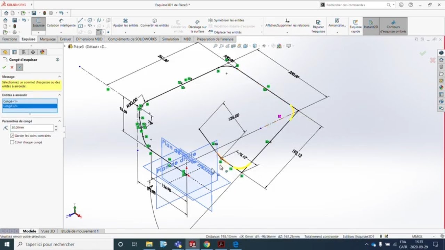Click the fillet radius 30.00mm field
The image size is (445, 250).
[32, 127]
